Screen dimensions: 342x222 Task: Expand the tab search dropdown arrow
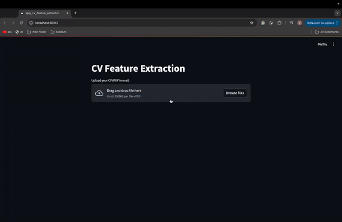337,13
